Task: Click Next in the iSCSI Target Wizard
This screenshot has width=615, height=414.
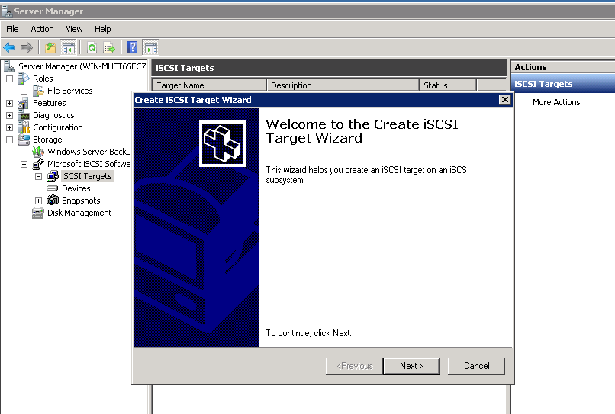Action: coord(411,366)
